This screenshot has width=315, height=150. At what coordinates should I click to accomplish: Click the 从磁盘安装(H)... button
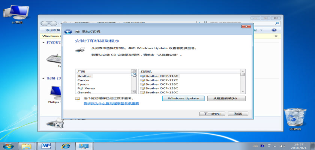(x=226, y=98)
